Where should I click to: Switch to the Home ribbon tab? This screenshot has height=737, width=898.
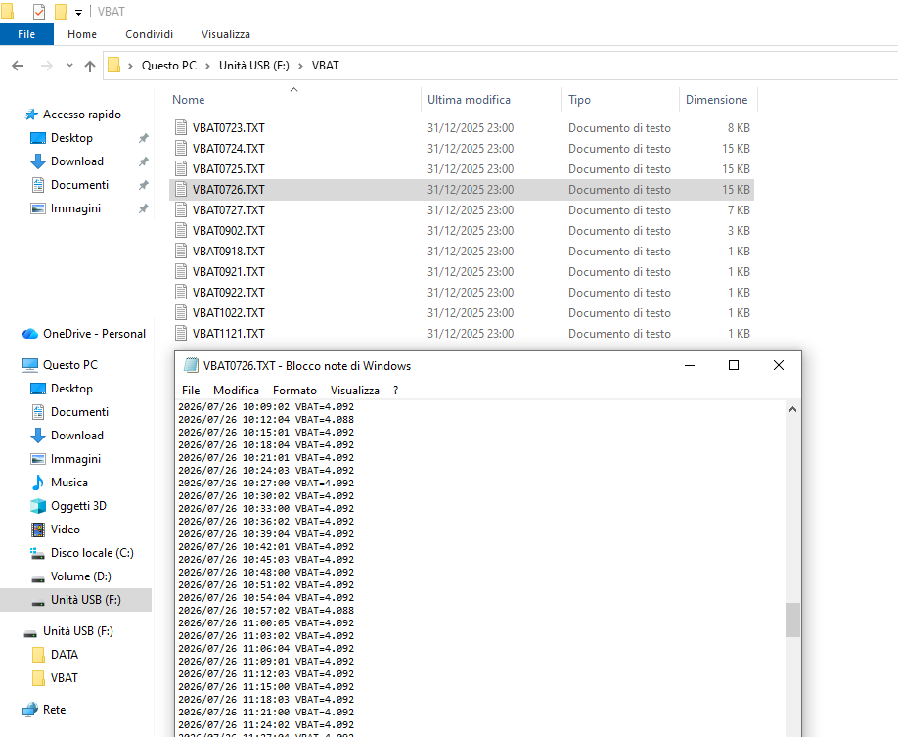point(82,34)
